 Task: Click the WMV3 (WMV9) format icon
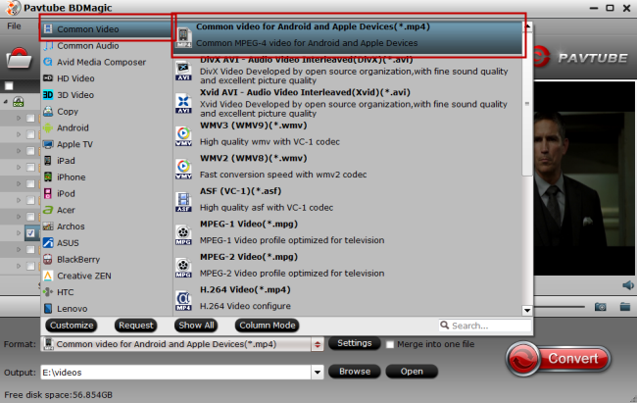click(183, 136)
